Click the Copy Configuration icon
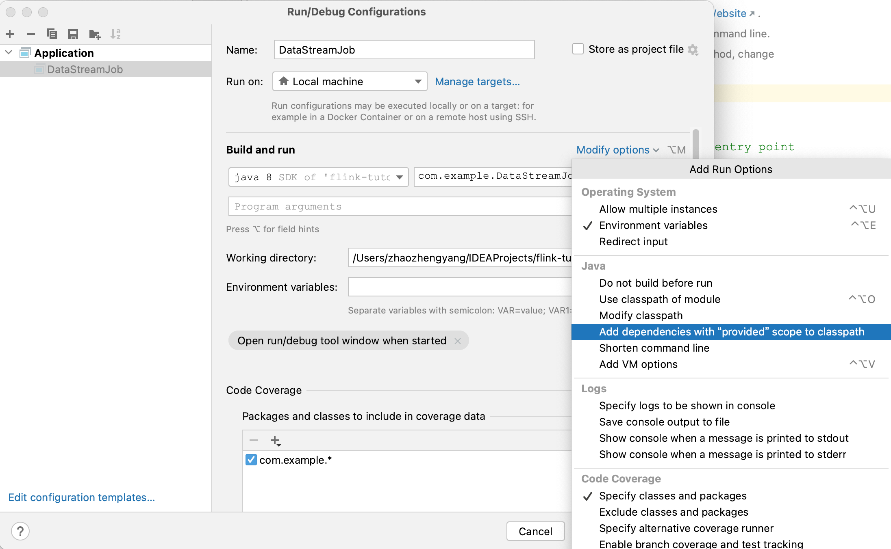Viewport: 891px width, 549px height. point(52,34)
